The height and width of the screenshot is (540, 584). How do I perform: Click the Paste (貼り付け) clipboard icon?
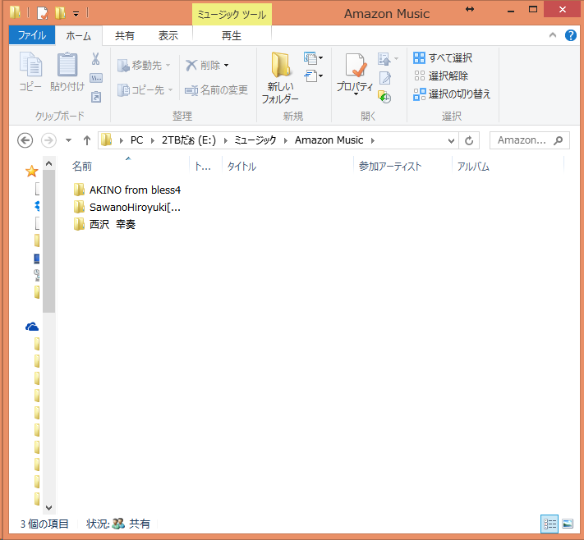point(67,65)
